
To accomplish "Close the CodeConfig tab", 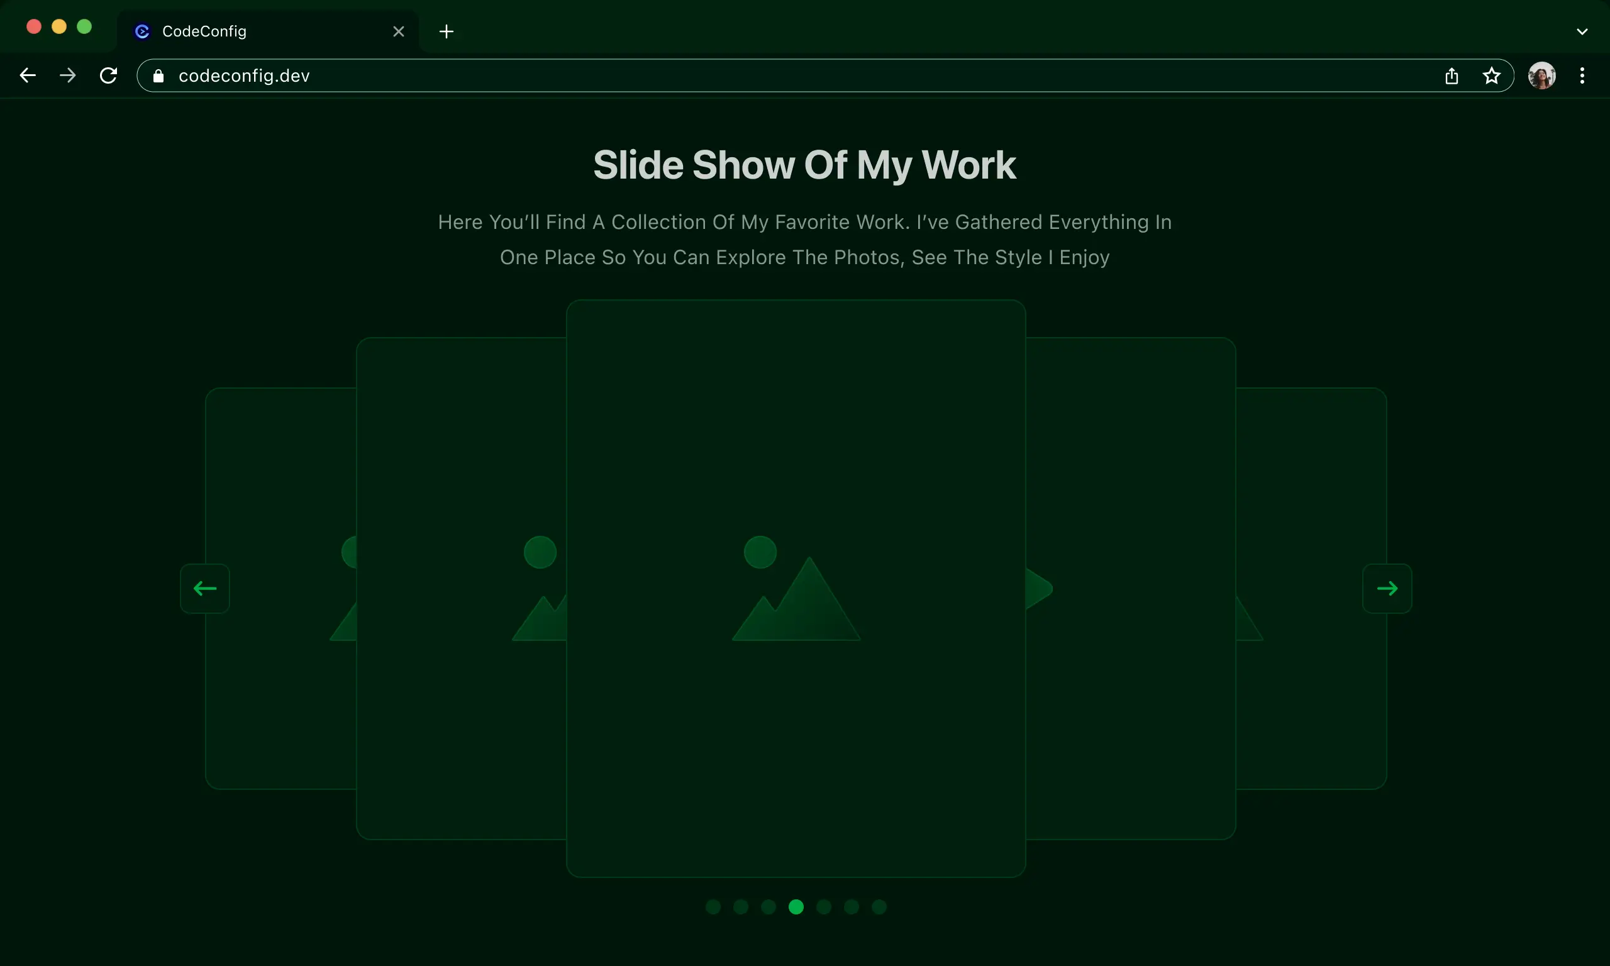I will pos(398,31).
